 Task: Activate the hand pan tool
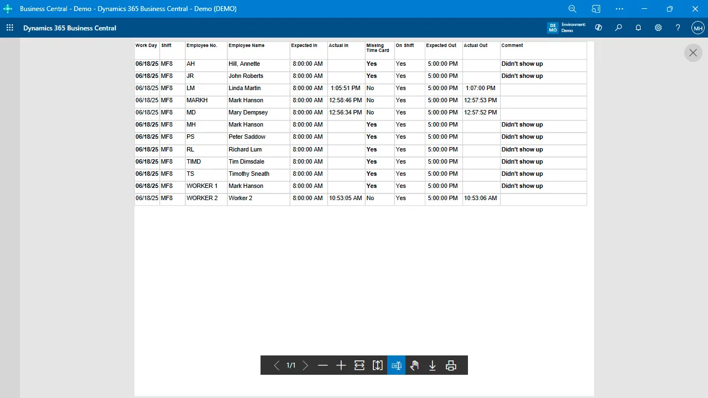(x=414, y=365)
